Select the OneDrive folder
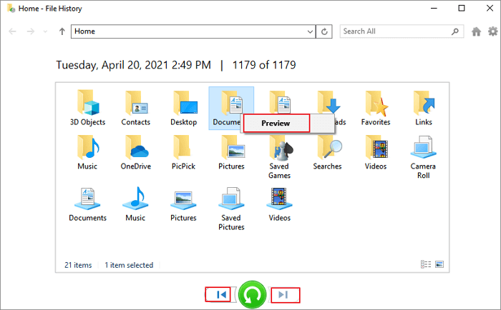501x310 pixels. 136,152
